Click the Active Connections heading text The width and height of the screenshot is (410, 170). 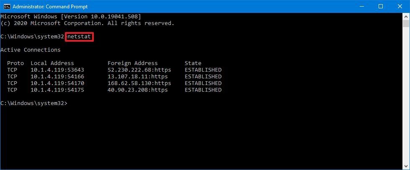click(31, 50)
